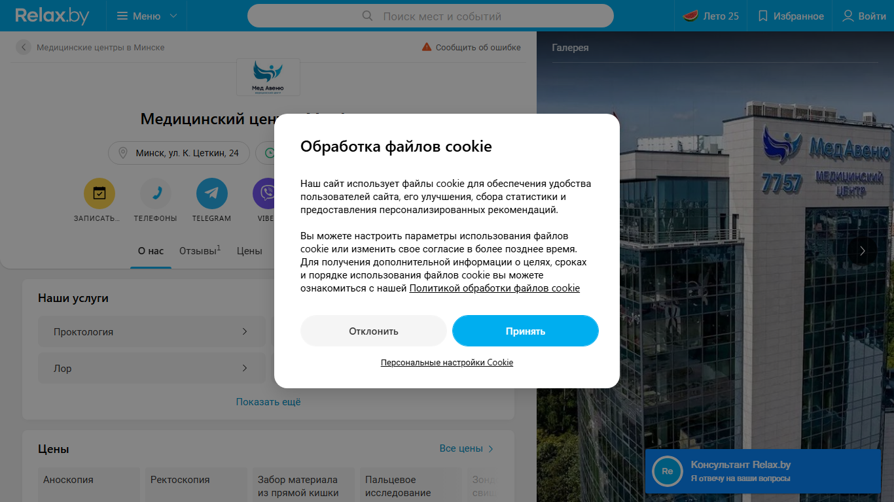Advance gallery with next arrow
This screenshot has height=502, width=894.
[x=863, y=251]
